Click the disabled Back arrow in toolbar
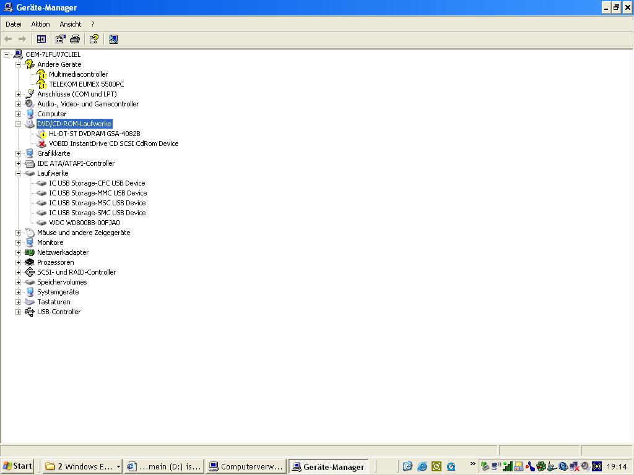Image resolution: width=634 pixels, height=475 pixels. pyautogui.click(x=8, y=39)
